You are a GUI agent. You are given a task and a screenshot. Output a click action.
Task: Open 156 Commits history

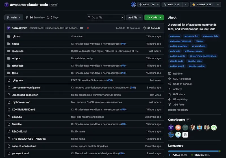[151, 28]
